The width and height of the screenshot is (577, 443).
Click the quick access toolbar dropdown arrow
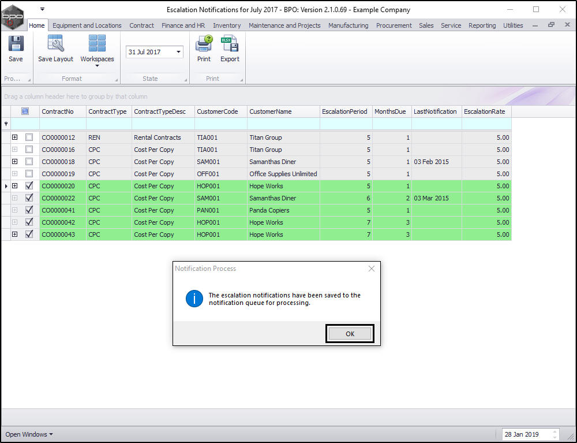click(x=42, y=9)
